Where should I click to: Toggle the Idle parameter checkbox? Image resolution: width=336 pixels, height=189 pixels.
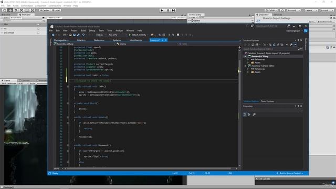[x=38, y=25]
